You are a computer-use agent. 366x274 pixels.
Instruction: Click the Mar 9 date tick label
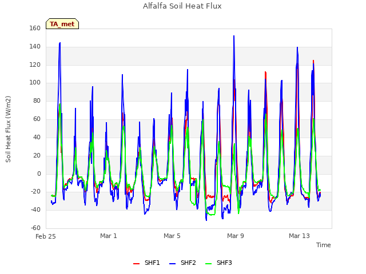tap(236, 236)
